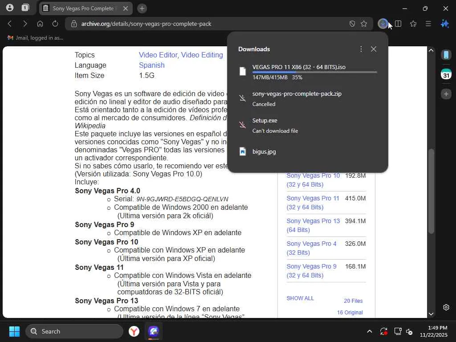Screen dimensions: 456x342
Task: Open the Spanish language link
Action: [152, 65]
